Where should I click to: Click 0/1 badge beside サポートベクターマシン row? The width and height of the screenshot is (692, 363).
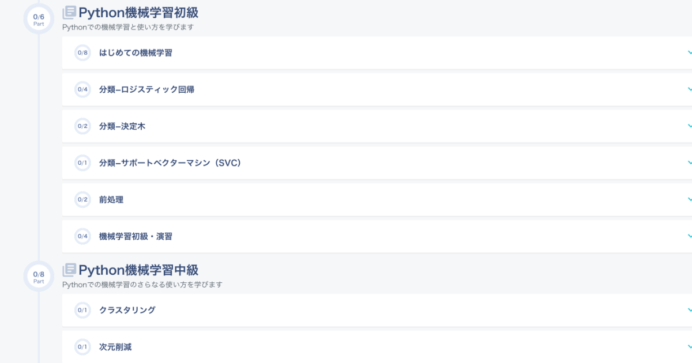pyautogui.click(x=82, y=163)
